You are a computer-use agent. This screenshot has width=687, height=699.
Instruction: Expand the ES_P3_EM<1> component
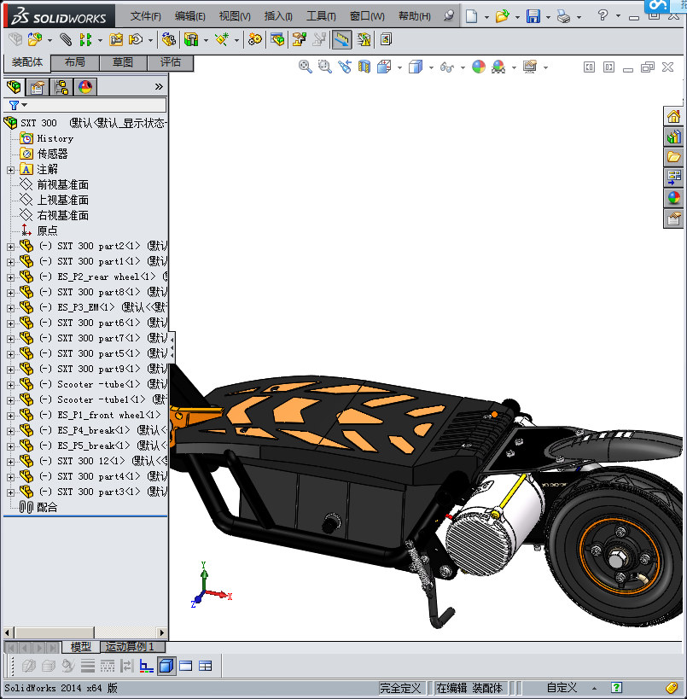click(11, 308)
